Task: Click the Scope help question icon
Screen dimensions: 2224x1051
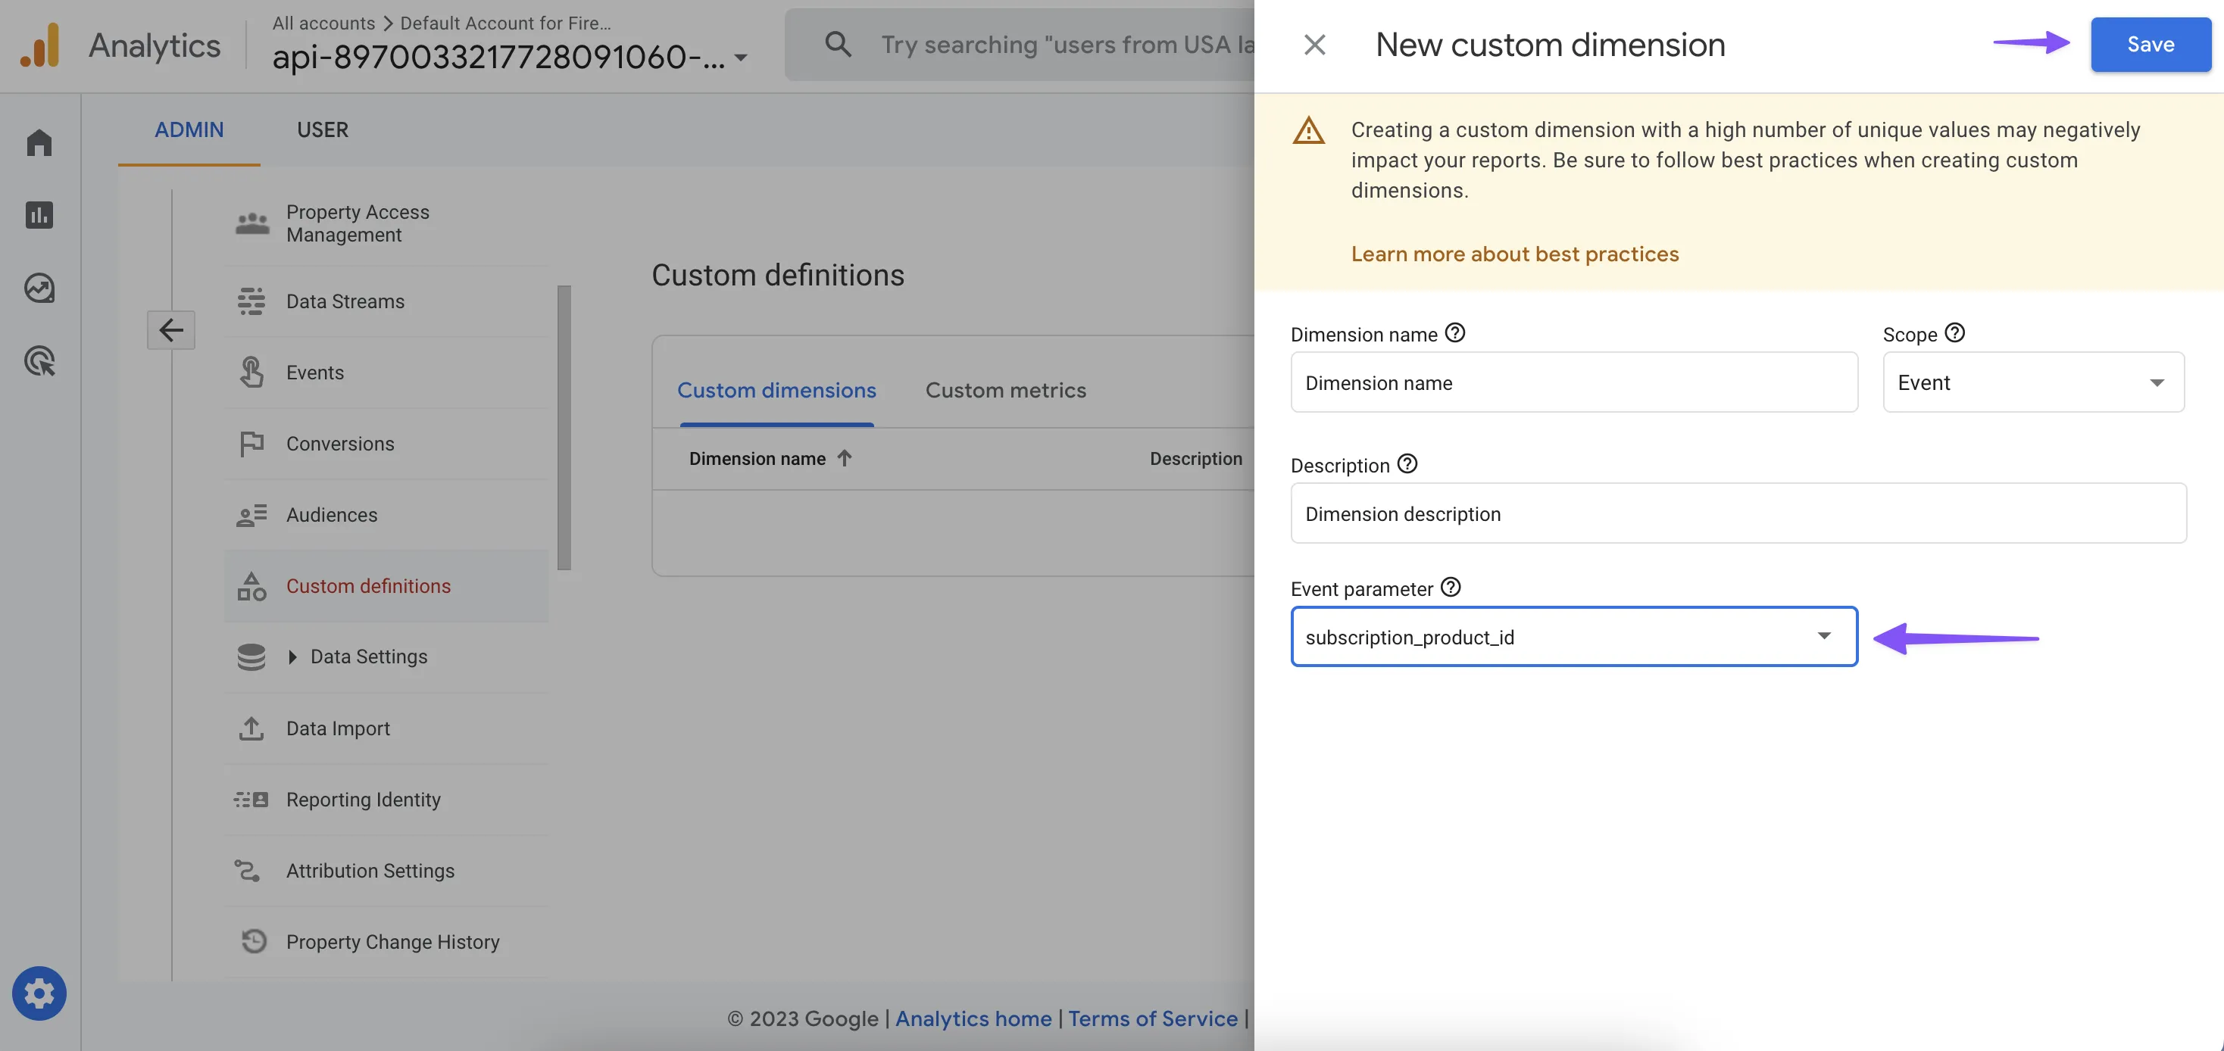Action: pyautogui.click(x=1954, y=333)
